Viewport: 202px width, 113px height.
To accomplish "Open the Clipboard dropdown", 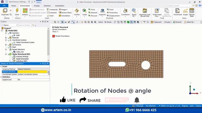I will click(x=157, y=22).
